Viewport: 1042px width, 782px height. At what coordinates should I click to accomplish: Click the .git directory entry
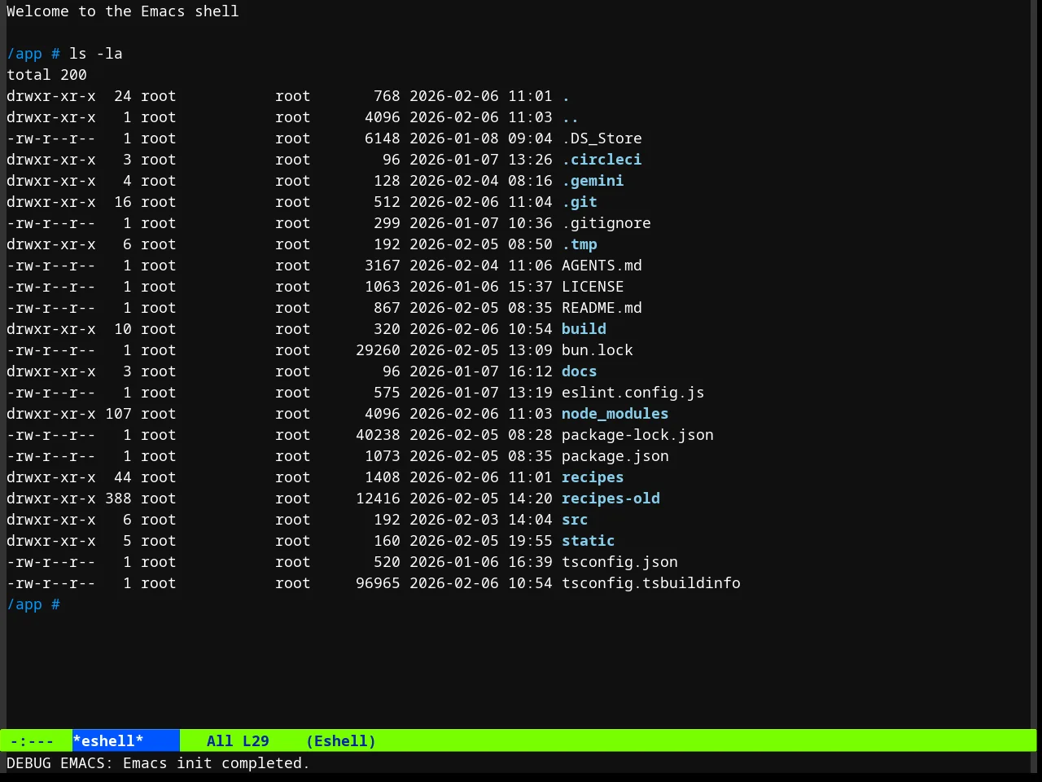coord(580,201)
